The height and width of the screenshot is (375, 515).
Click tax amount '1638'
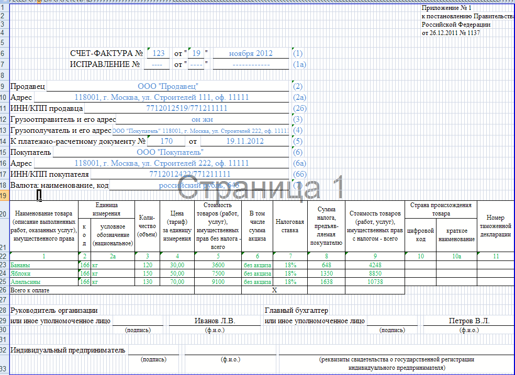[x=327, y=282]
